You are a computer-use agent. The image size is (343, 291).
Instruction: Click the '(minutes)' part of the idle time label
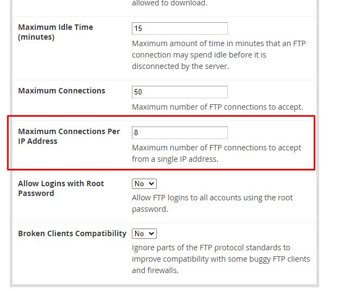[36, 37]
